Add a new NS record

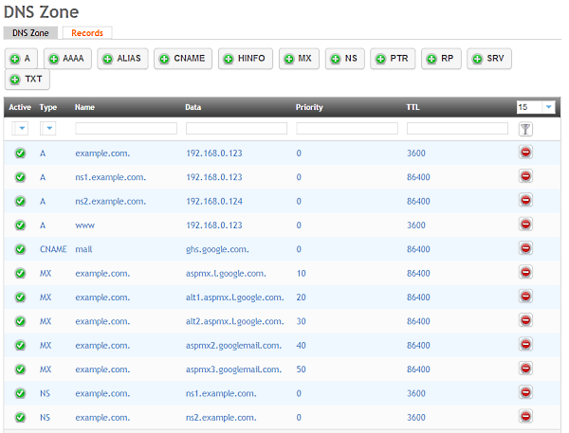click(x=345, y=59)
